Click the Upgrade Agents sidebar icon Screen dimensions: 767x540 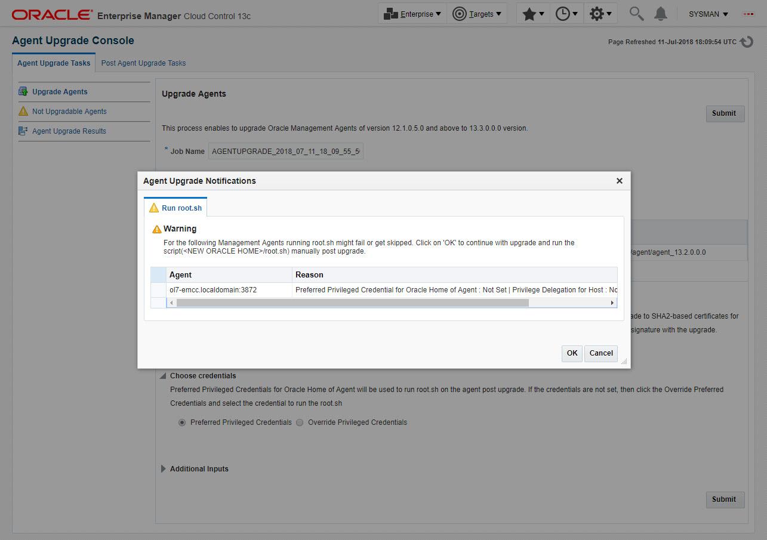(23, 91)
